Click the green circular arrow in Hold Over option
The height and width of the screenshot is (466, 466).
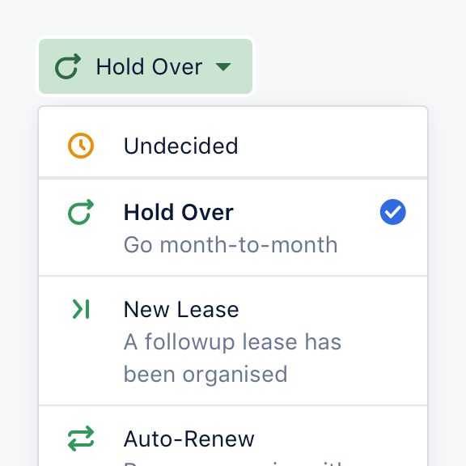(81, 212)
